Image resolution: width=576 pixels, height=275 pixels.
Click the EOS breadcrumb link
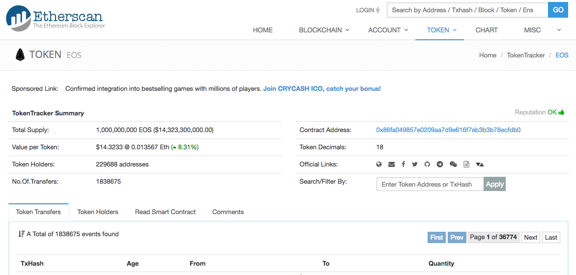pyautogui.click(x=562, y=55)
